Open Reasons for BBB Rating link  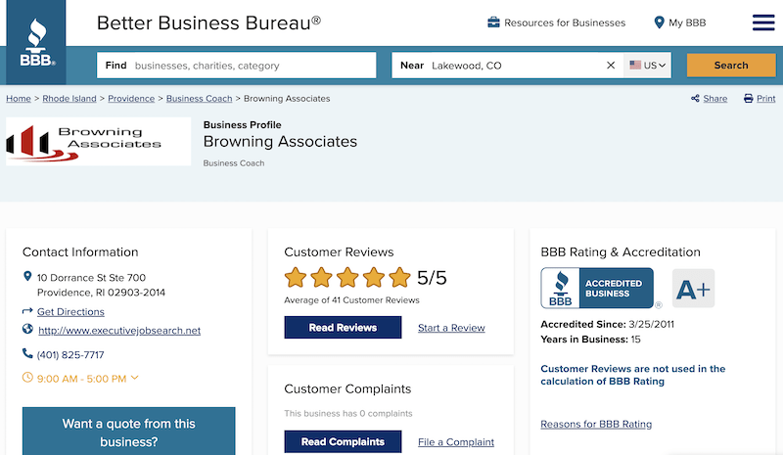tap(596, 424)
